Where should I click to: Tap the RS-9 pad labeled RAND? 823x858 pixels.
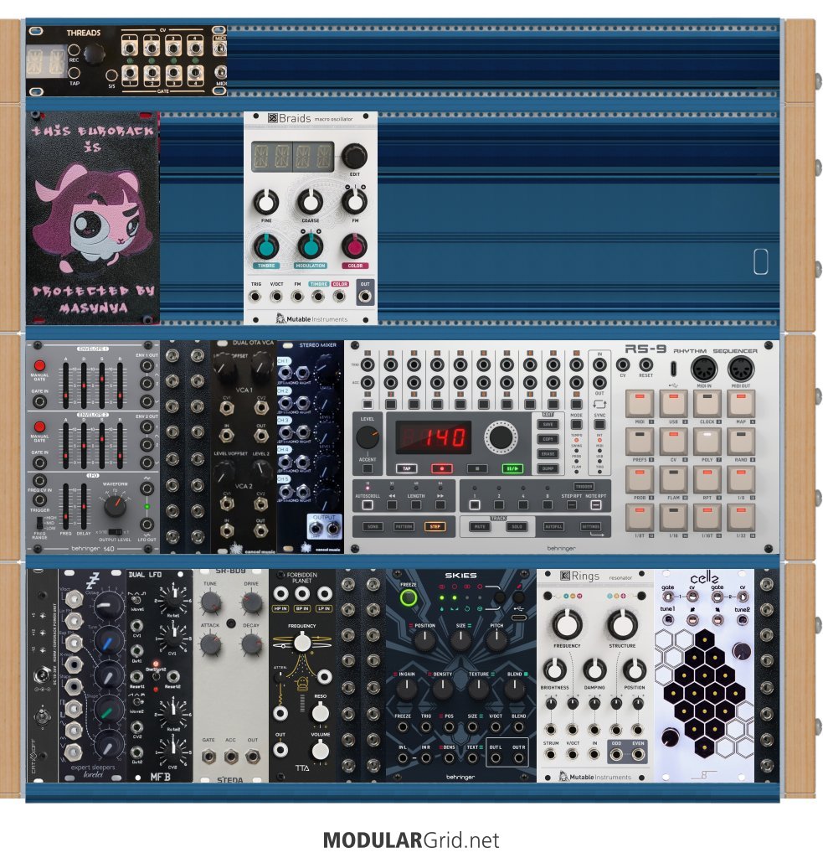pyautogui.click(x=740, y=442)
